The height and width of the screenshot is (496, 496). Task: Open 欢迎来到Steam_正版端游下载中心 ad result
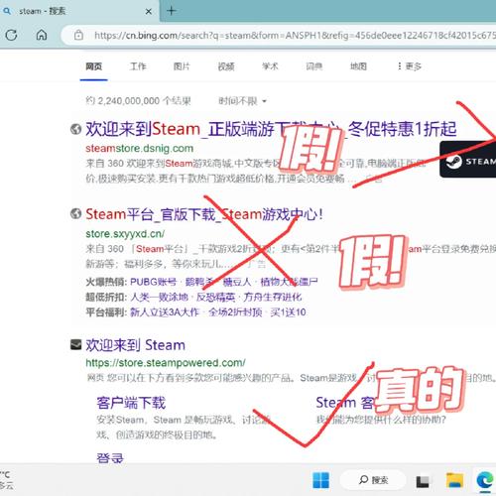(x=271, y=129)
